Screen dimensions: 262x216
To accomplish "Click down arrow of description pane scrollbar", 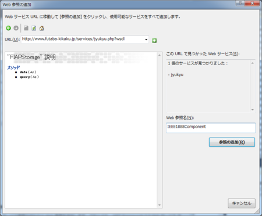I will pyautogui.click(x=160, y=205).
